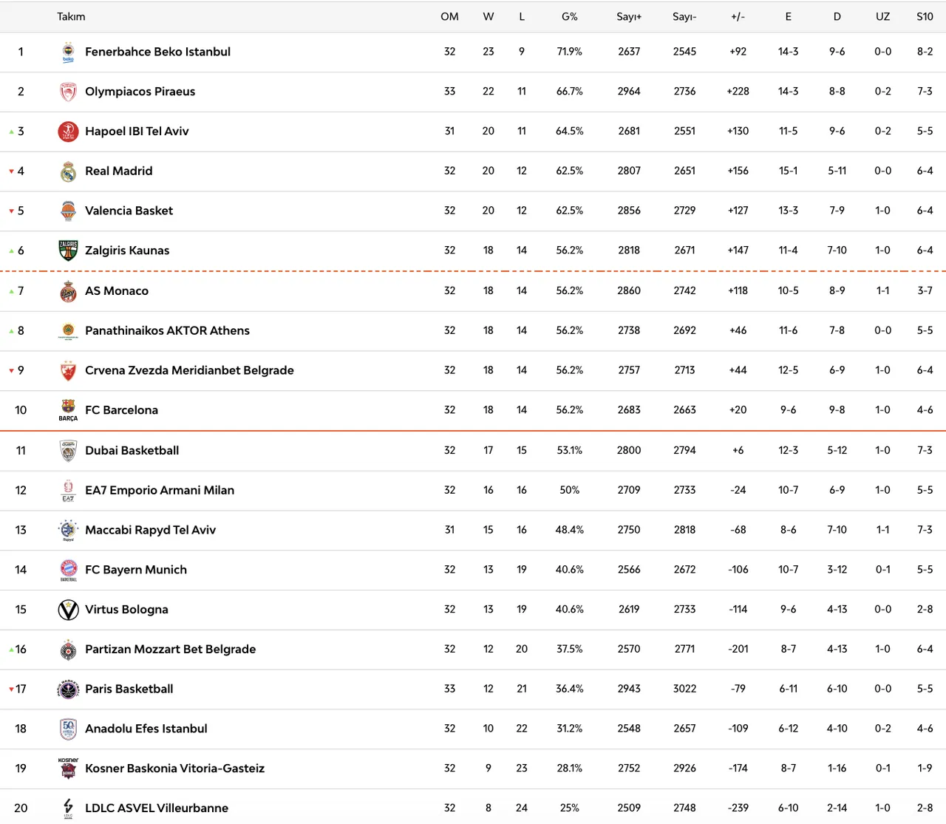Screen dimensions: 946x824
Task: Open Anadolu Efes Istanbul team page
Action: (x=146, y=729)
